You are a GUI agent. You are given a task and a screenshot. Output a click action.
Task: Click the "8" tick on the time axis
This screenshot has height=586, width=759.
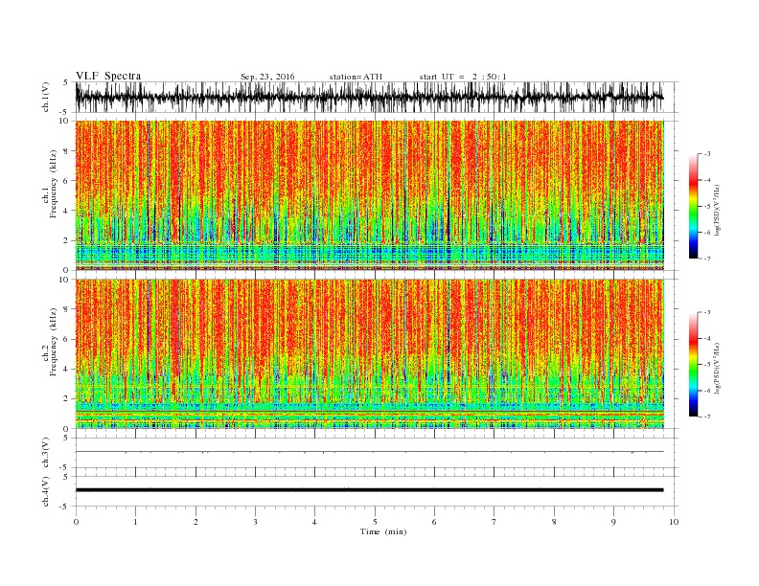554,522
